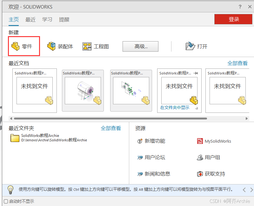Image resolution: width=254 pixels, height=206 pixels.
Task: Create a new 零件 part document
Action: click(22, 46)
